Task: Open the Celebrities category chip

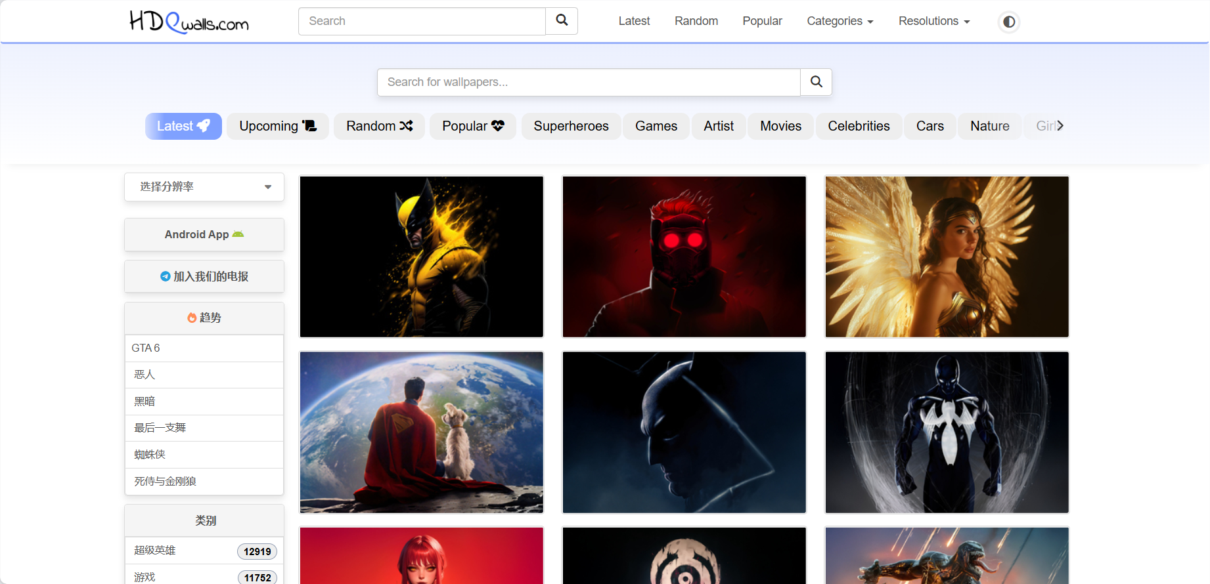Action: click(859, 126)
